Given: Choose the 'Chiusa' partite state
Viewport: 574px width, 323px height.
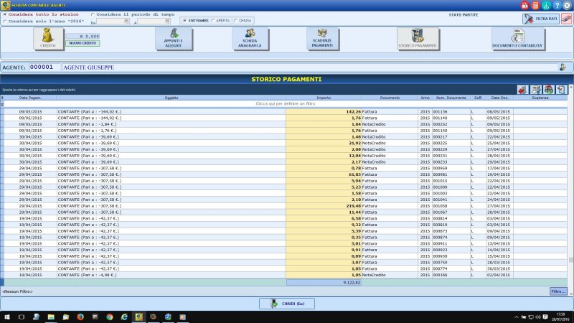Looking at the screenshot, I should 235,21.
